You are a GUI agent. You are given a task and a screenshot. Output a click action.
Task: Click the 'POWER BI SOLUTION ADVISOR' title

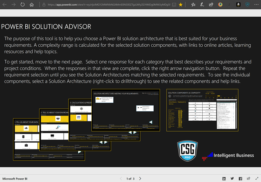46,27
